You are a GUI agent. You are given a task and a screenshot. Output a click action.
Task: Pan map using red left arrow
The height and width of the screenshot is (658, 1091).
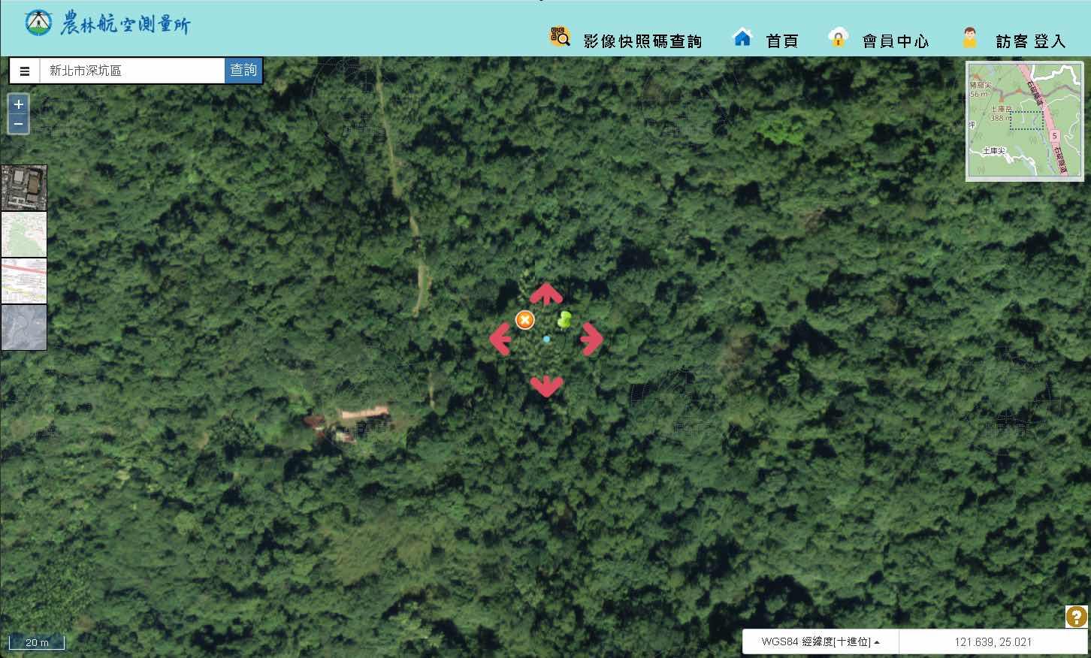point(500,339)
